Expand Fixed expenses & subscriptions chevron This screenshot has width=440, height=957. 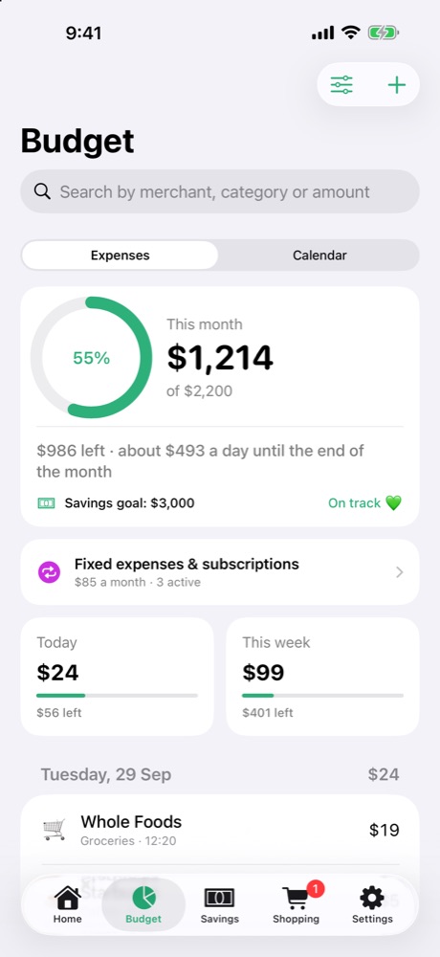tap(399, 572)
